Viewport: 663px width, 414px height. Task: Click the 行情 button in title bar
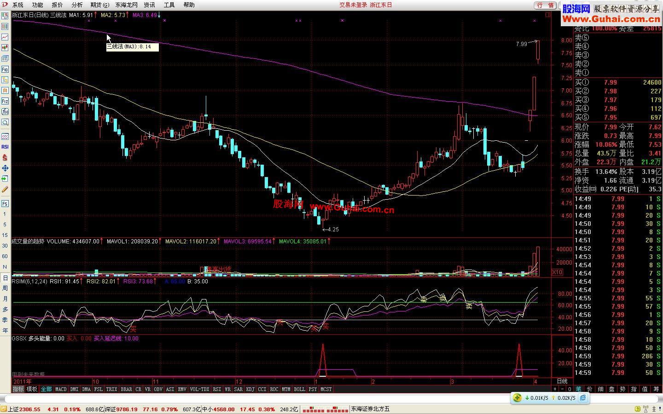(546, 6)
